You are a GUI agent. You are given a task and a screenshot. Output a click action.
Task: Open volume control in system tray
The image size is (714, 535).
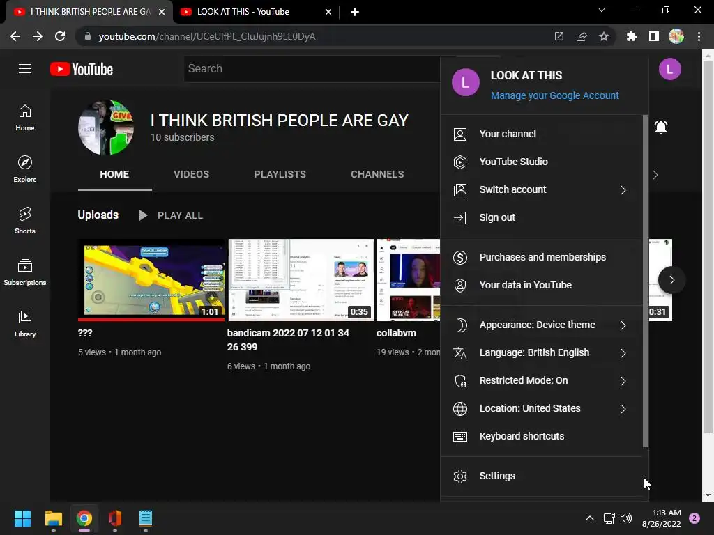(626, 518)
